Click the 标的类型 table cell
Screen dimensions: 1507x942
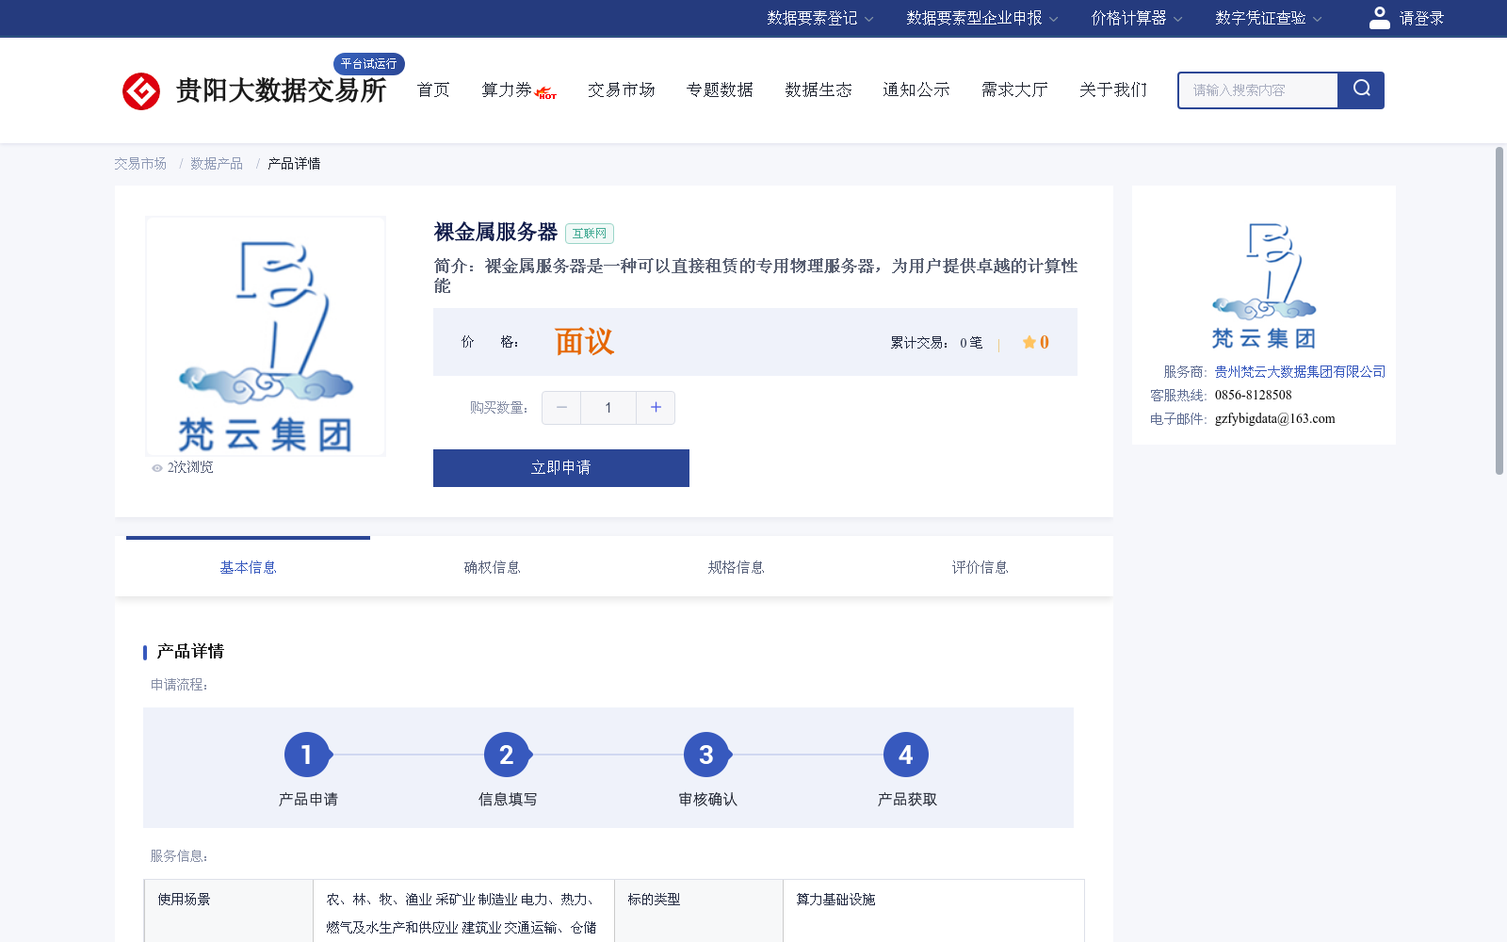click(x=699, y=912)
